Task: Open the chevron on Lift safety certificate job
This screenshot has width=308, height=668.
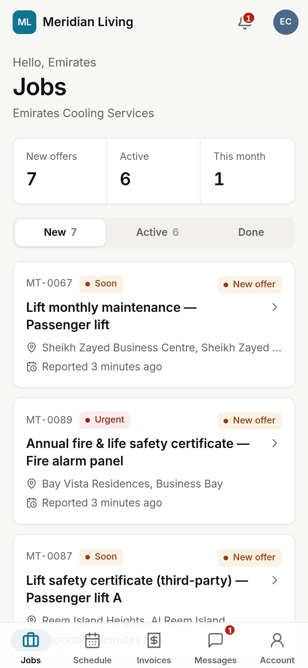Action: pyautogui.click(x=275, y=580)
